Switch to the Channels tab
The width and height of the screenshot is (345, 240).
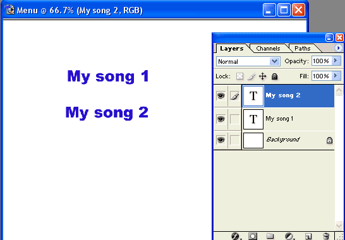[x=268, y=49]
